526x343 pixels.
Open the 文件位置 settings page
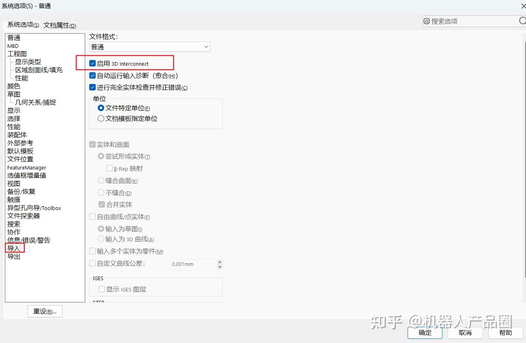[20, 159]
